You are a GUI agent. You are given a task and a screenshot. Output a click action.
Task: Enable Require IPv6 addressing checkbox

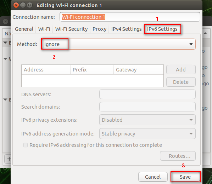click(26, 145)
